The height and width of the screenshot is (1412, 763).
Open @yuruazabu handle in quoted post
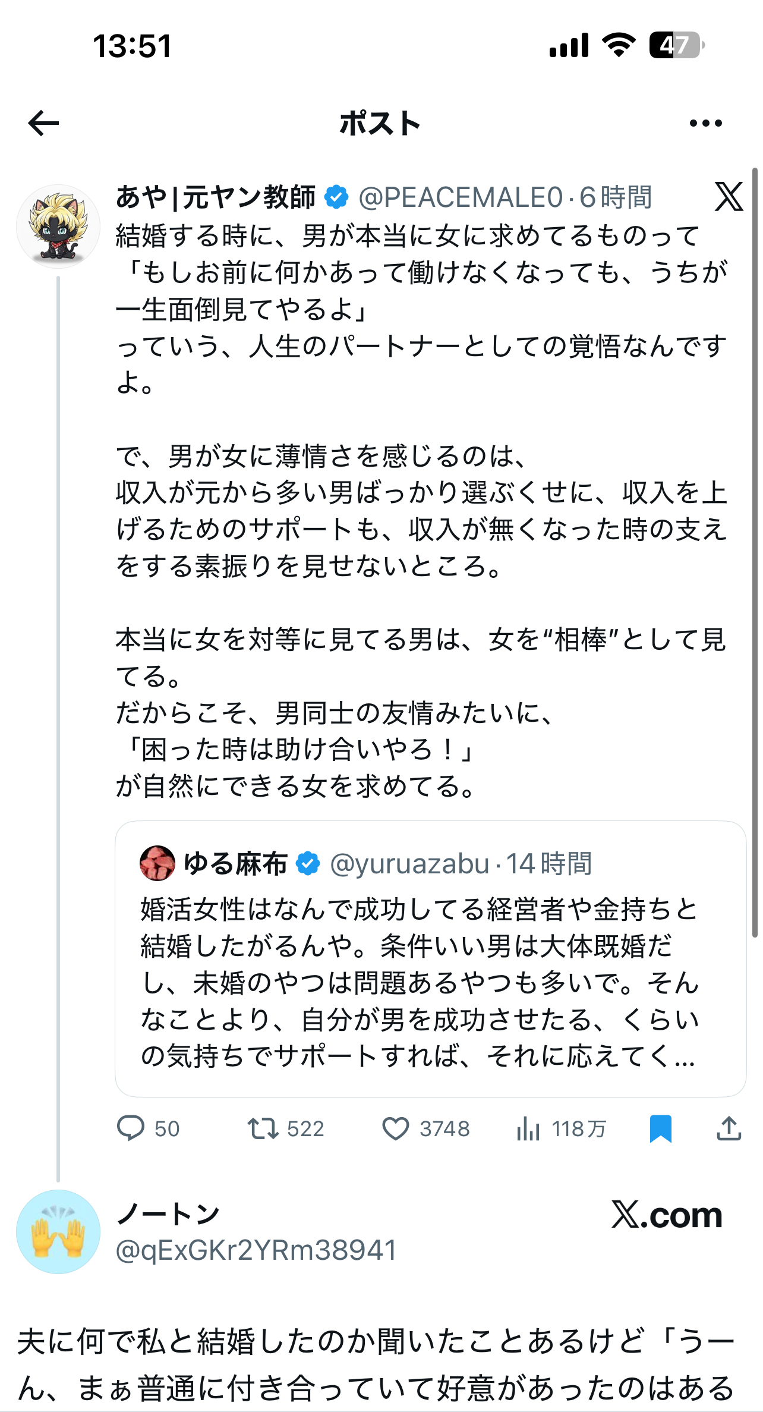[409, 864]
